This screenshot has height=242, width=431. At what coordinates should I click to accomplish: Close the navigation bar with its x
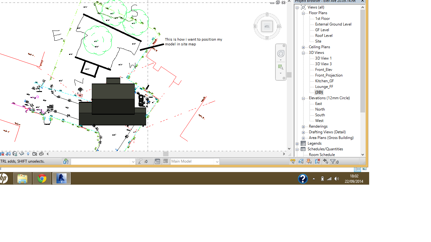(284, 46)
